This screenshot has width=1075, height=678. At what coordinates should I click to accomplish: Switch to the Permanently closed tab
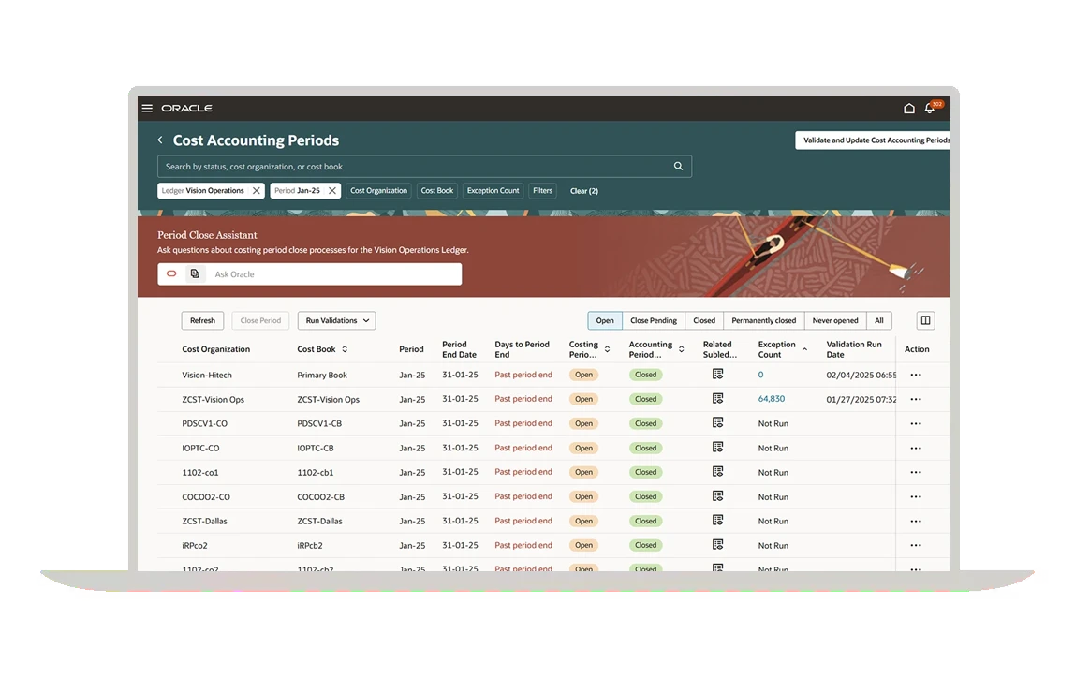[x=764, y=320]
